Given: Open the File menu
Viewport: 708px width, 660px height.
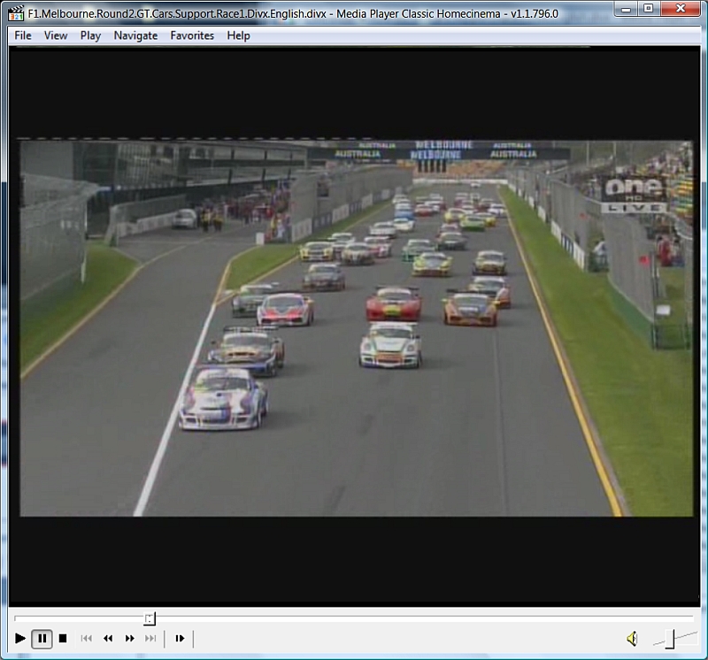Looking at the screenshot, I should [23, 35].
